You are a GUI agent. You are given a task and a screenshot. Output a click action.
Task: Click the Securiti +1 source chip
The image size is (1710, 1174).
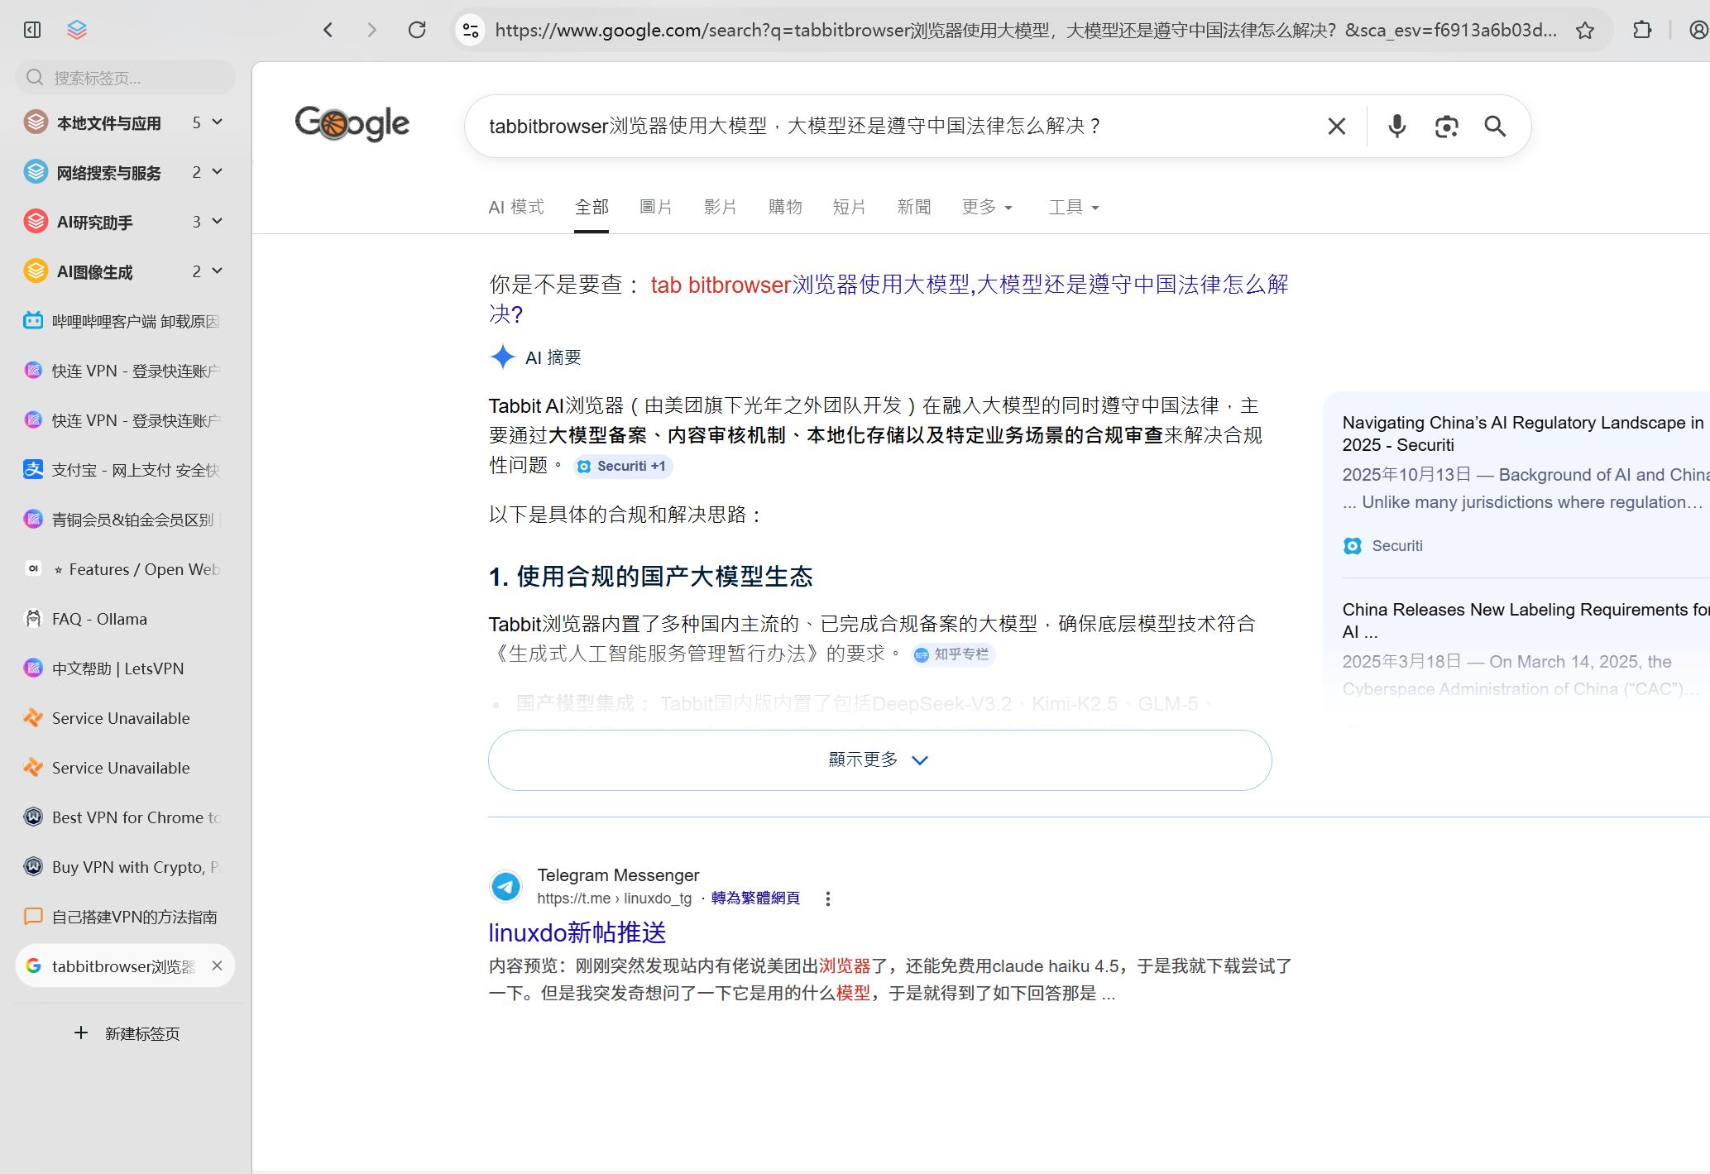[622, 466]
